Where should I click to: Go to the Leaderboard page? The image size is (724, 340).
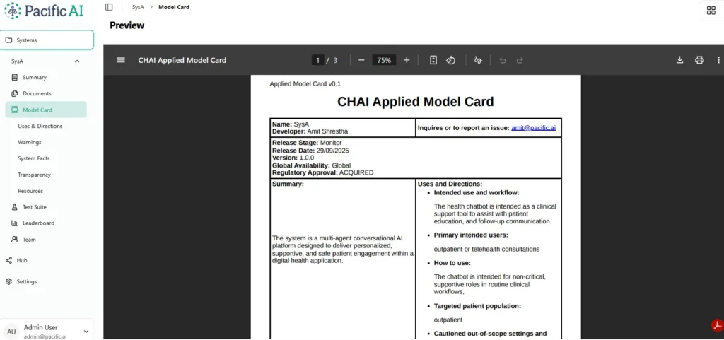38,223
